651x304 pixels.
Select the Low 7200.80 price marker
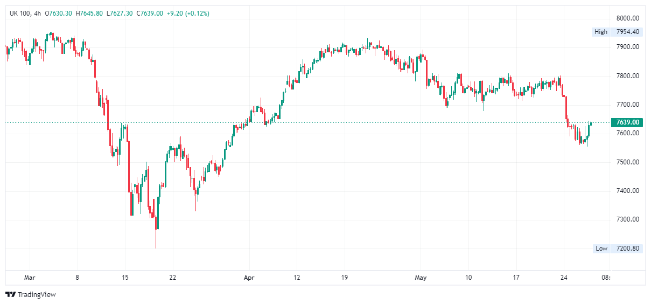pos(617,248)
